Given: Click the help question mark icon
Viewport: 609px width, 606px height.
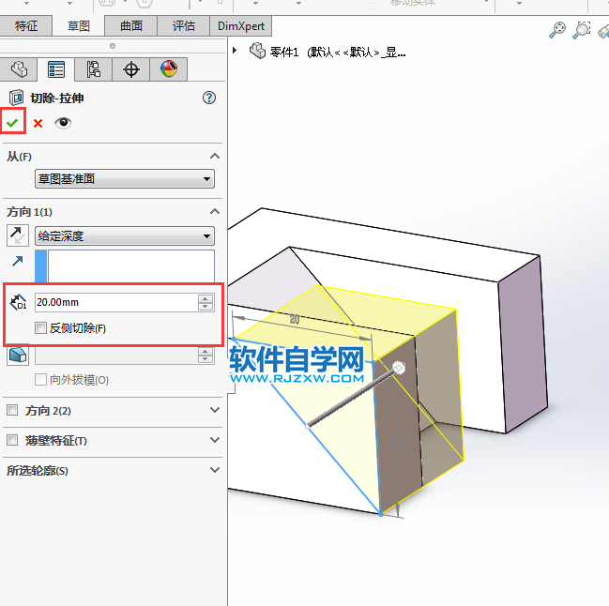Looking at the screenshot, I should click(x=209, y=97).
